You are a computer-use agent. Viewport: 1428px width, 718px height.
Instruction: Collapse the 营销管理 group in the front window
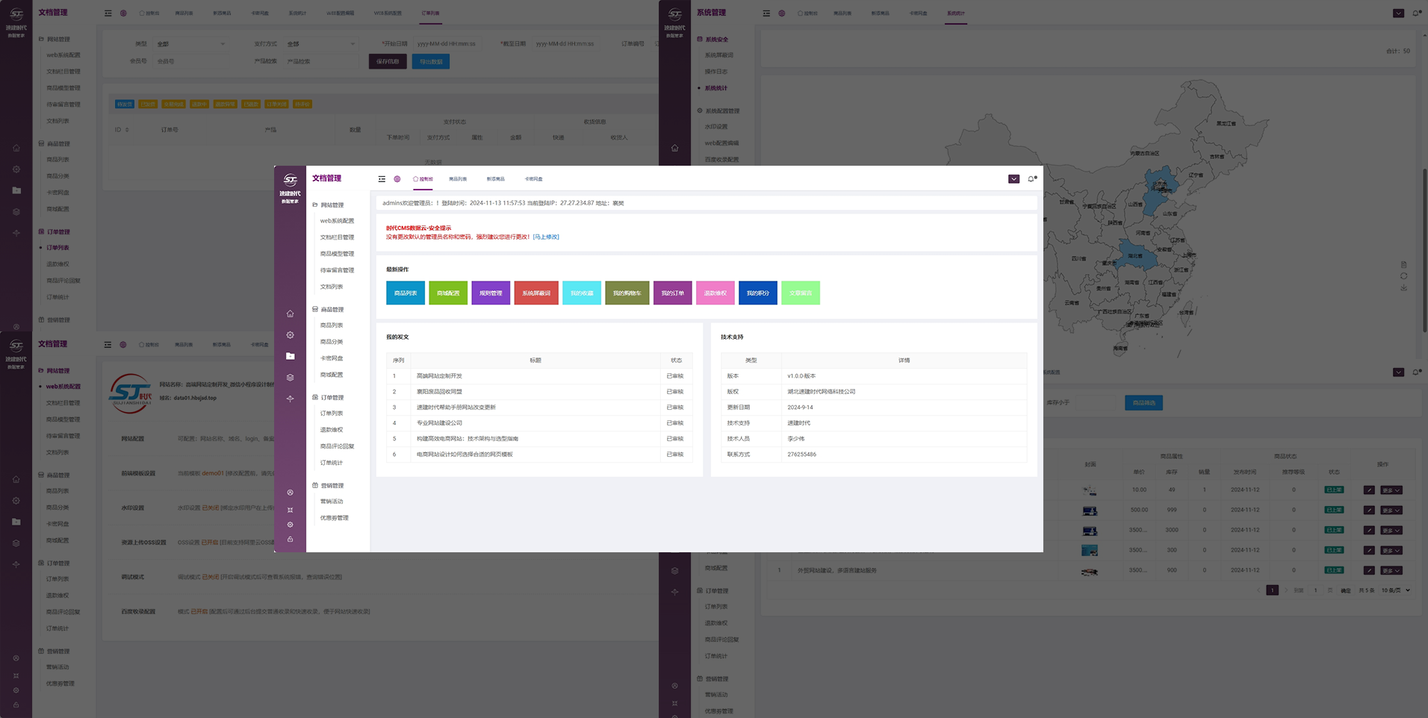(328, 485)
